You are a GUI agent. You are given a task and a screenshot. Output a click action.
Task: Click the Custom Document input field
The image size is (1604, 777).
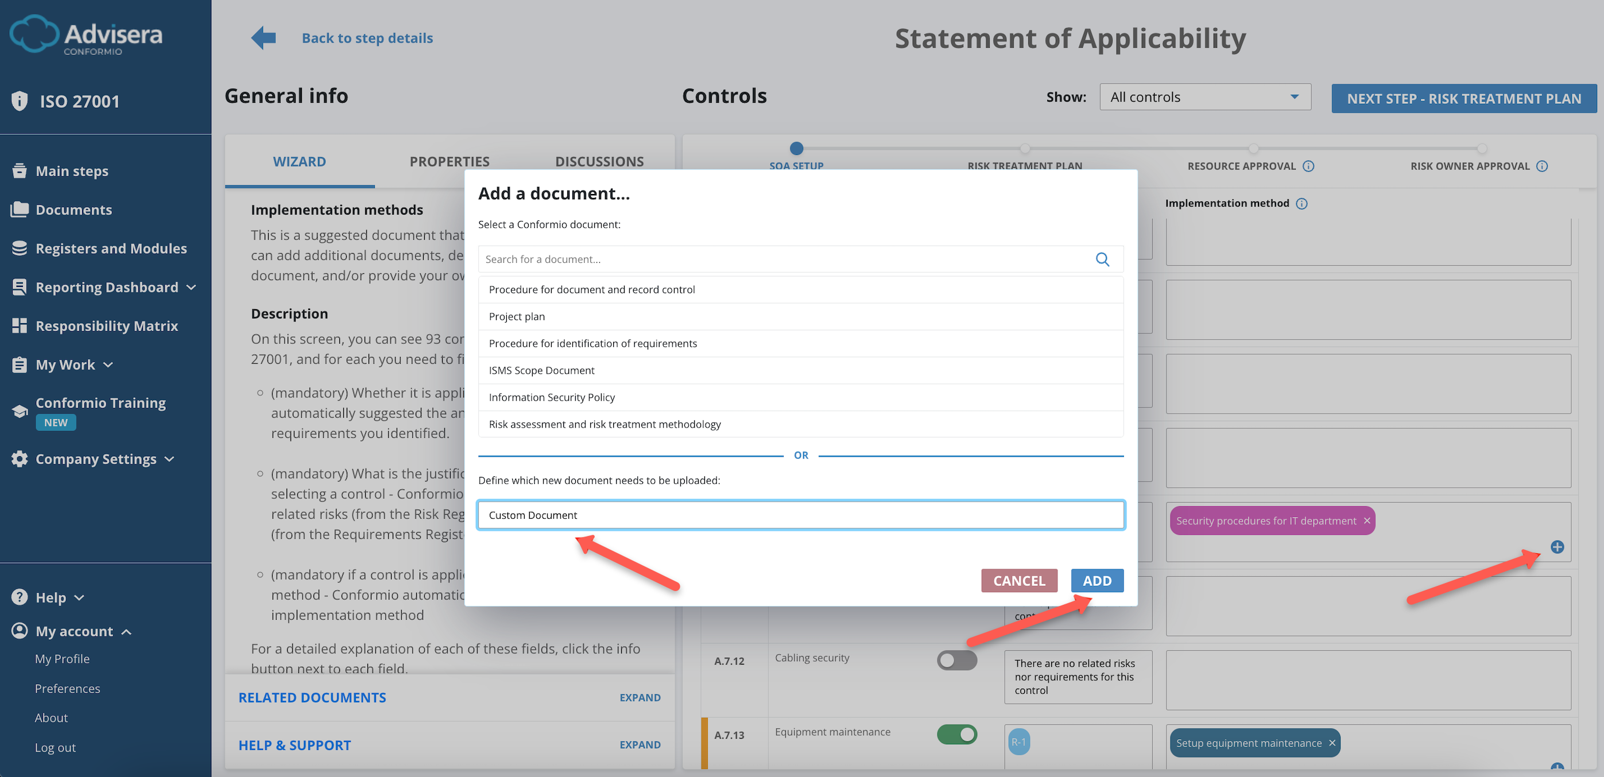tap(801, 515)
